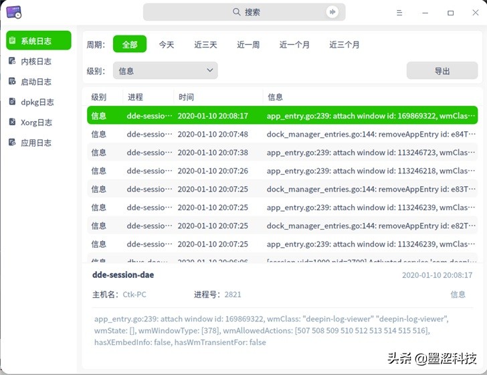Click the 导出 export button
Image resolution: width=487 pixels, height=375 pixels.
tap(442, 70)
